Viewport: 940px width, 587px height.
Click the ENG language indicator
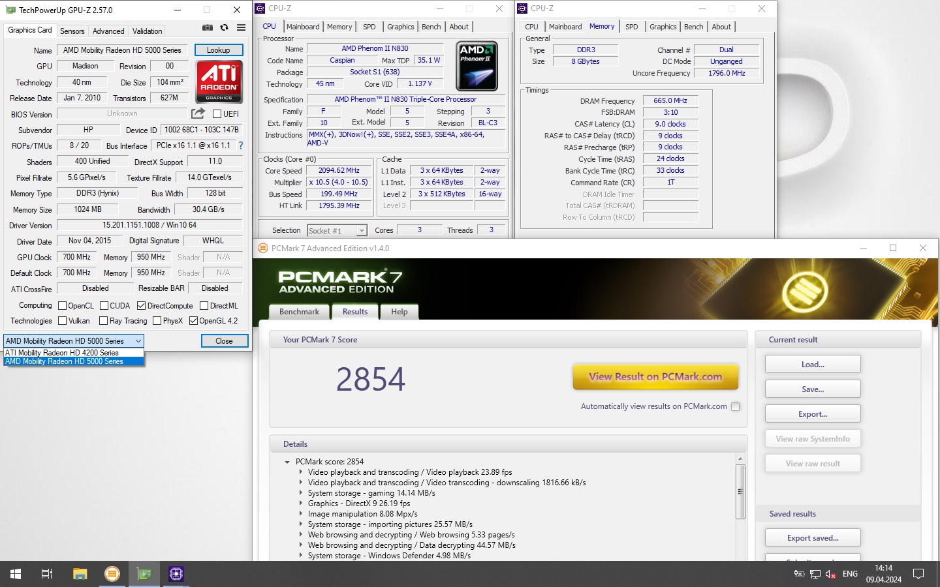[850, 574]
